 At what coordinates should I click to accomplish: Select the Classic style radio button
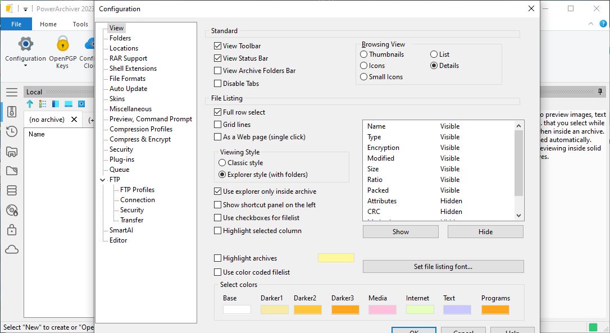[x=222, y=163]
